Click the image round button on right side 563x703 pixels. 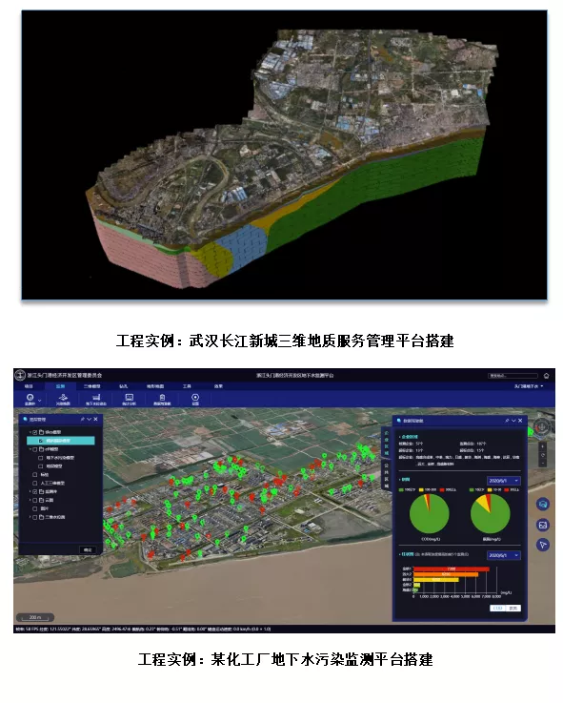(x=543, y=525)
